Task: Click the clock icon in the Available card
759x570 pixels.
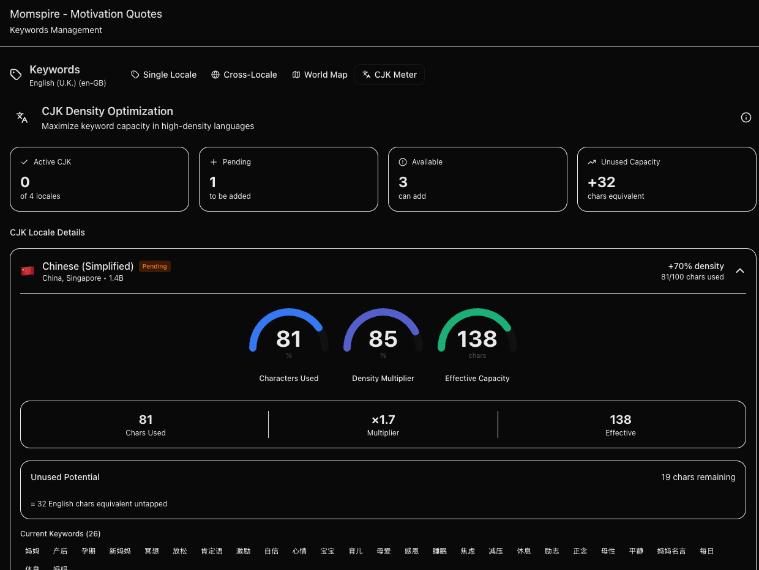Action: (403, 161)
